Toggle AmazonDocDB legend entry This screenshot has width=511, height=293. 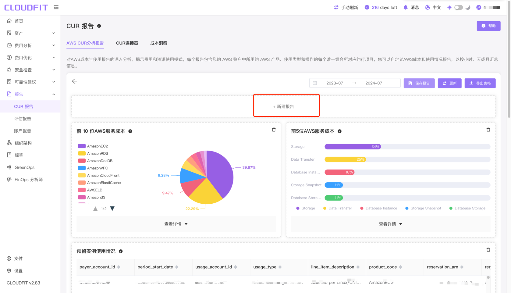click(95, 161)
